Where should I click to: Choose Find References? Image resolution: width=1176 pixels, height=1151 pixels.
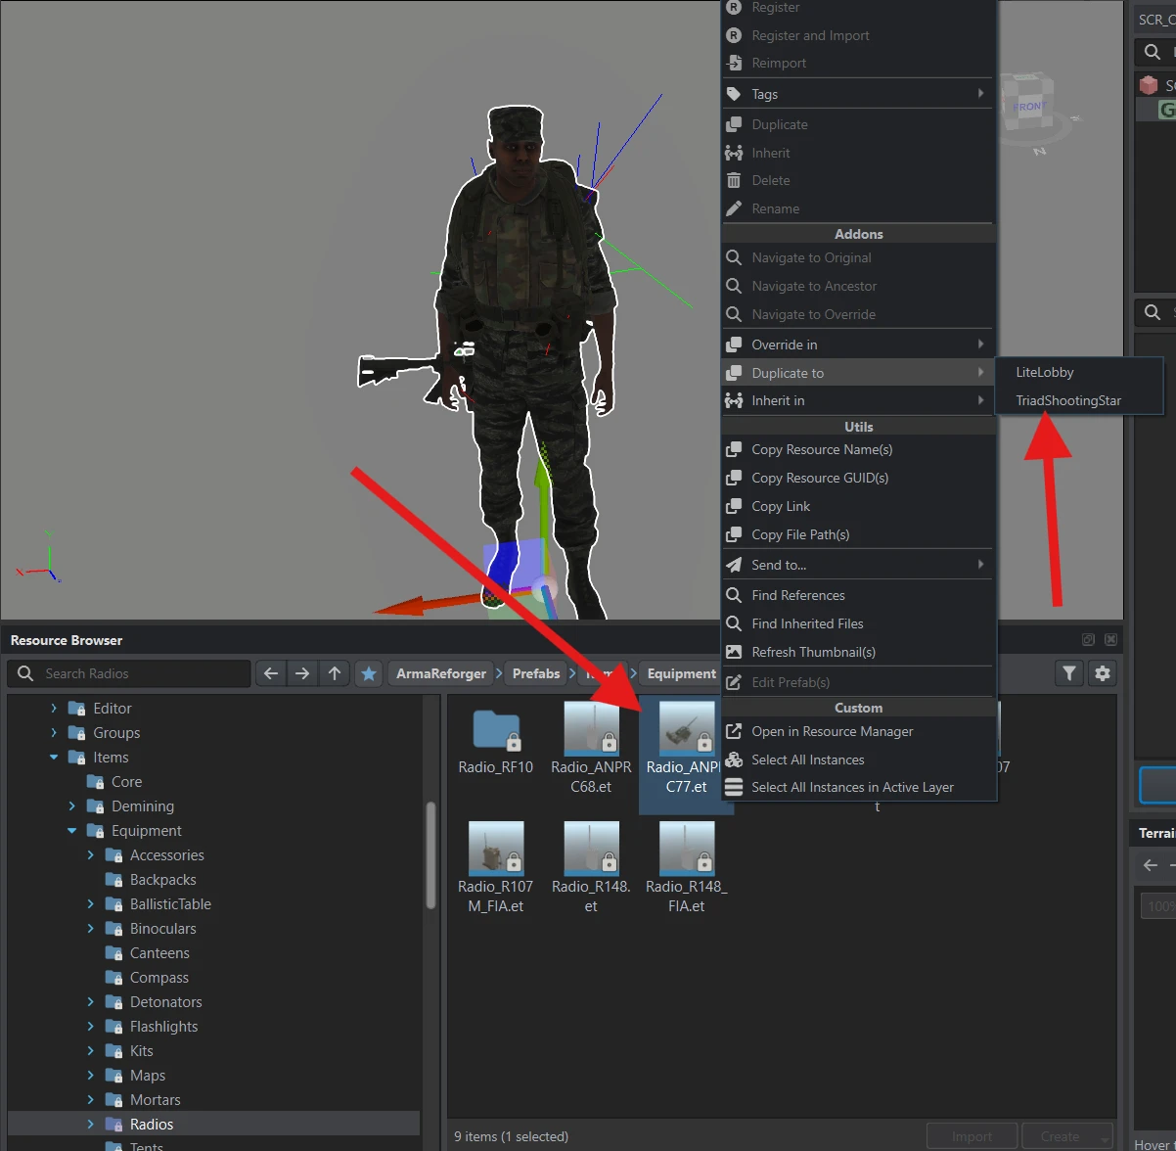tap(858, 595)
